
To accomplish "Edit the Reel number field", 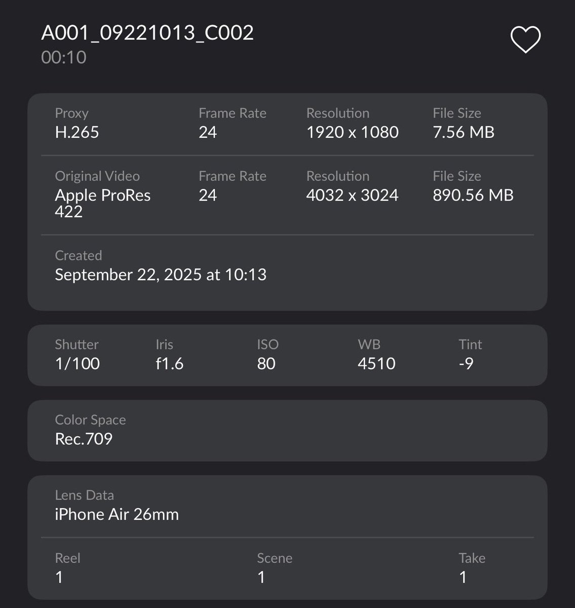I will (x=67, y=568).
